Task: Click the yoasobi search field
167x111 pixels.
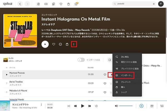Action: coord(134,4)
